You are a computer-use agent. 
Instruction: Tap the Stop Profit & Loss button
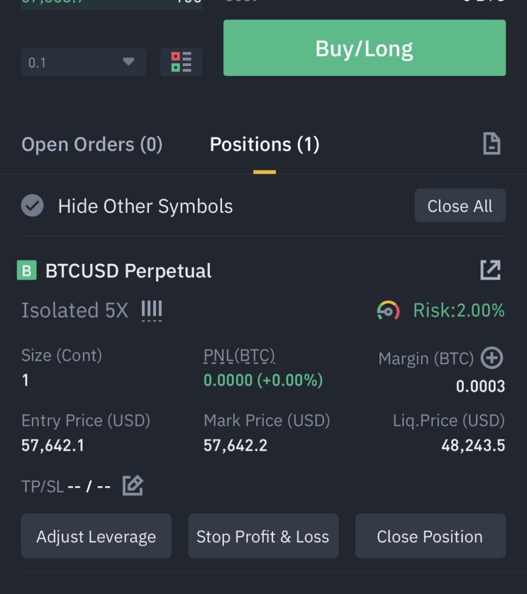[x=263, y=536]
